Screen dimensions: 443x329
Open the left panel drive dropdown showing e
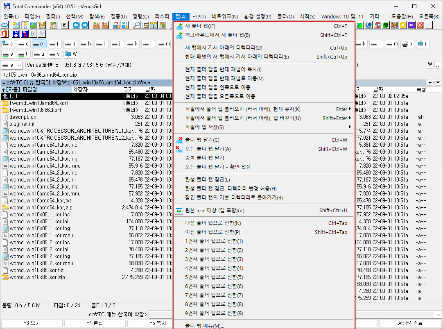point(11,65)
